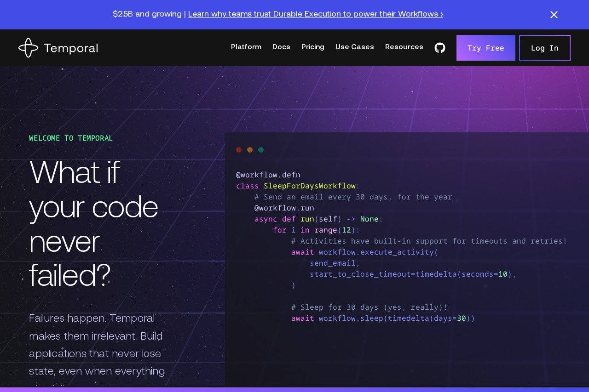Click the Log In button
The width and height of the screenshot is (589, 392).
[544, 48]
